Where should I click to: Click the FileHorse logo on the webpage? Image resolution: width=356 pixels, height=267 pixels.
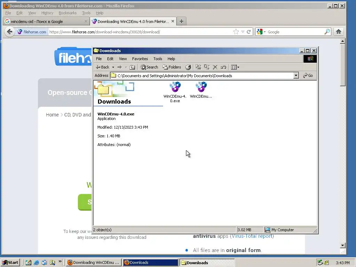[x=73, y=57]
